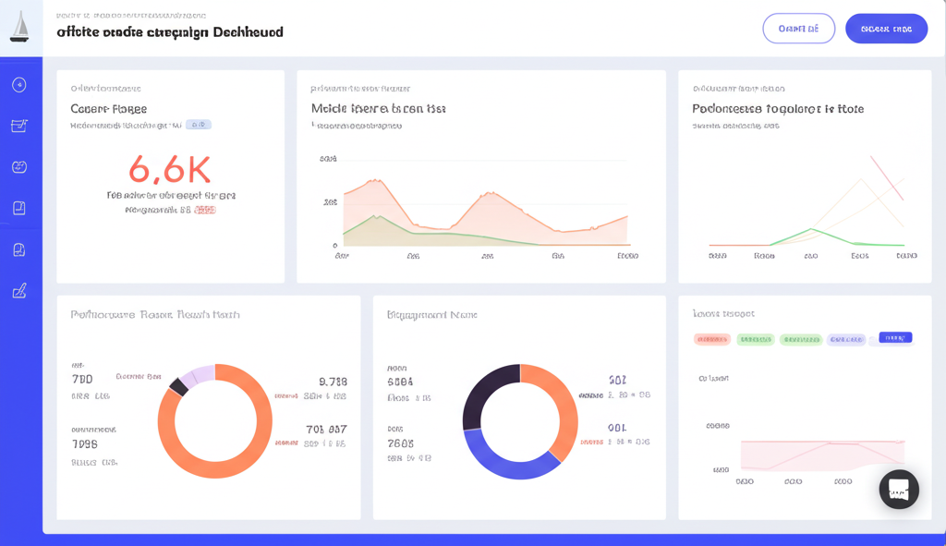Image resolution: width=946 pixels, height=546 pixels.
Task: Click the outlined button in the top right
Action: 798,28
